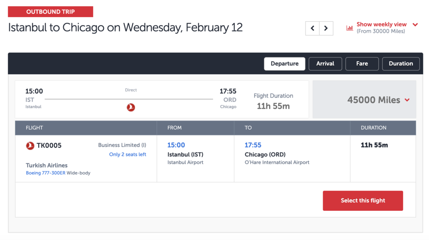
Task: Click the TK0005 flight number
Action: [49, 146]
